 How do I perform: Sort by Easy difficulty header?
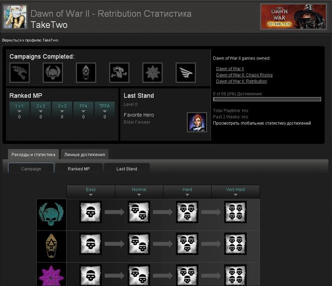pyautogui.click(x=91, y=191)
